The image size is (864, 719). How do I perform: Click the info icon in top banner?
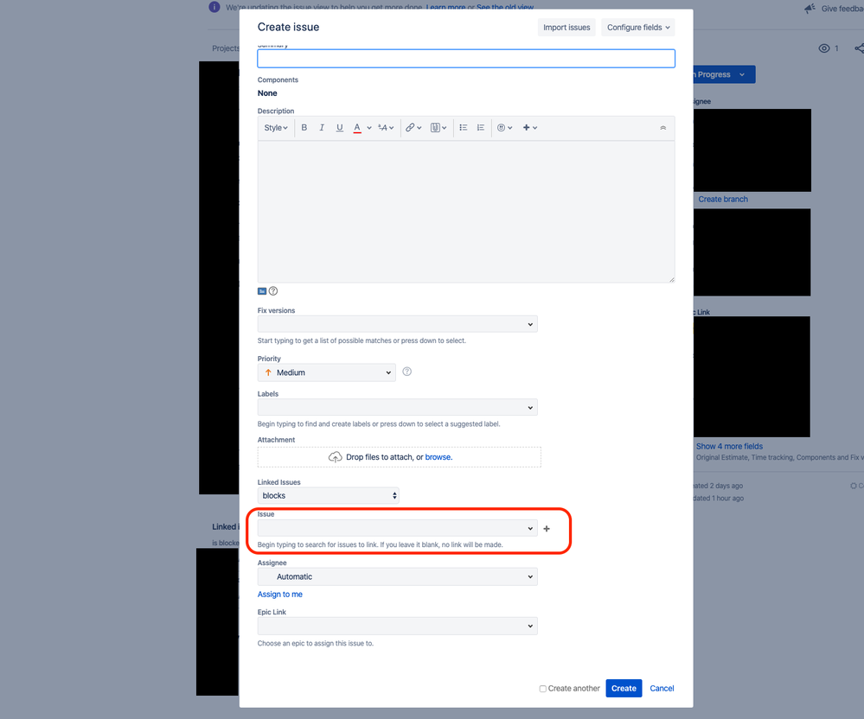point(214,7)
